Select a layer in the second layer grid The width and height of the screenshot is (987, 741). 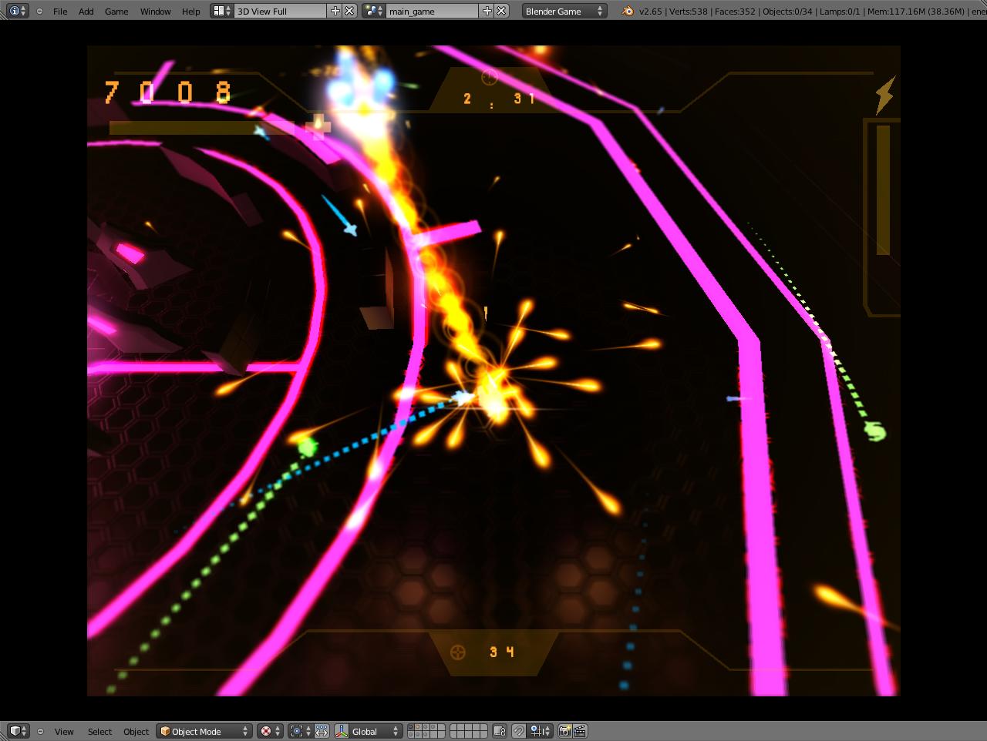(468, 731)
